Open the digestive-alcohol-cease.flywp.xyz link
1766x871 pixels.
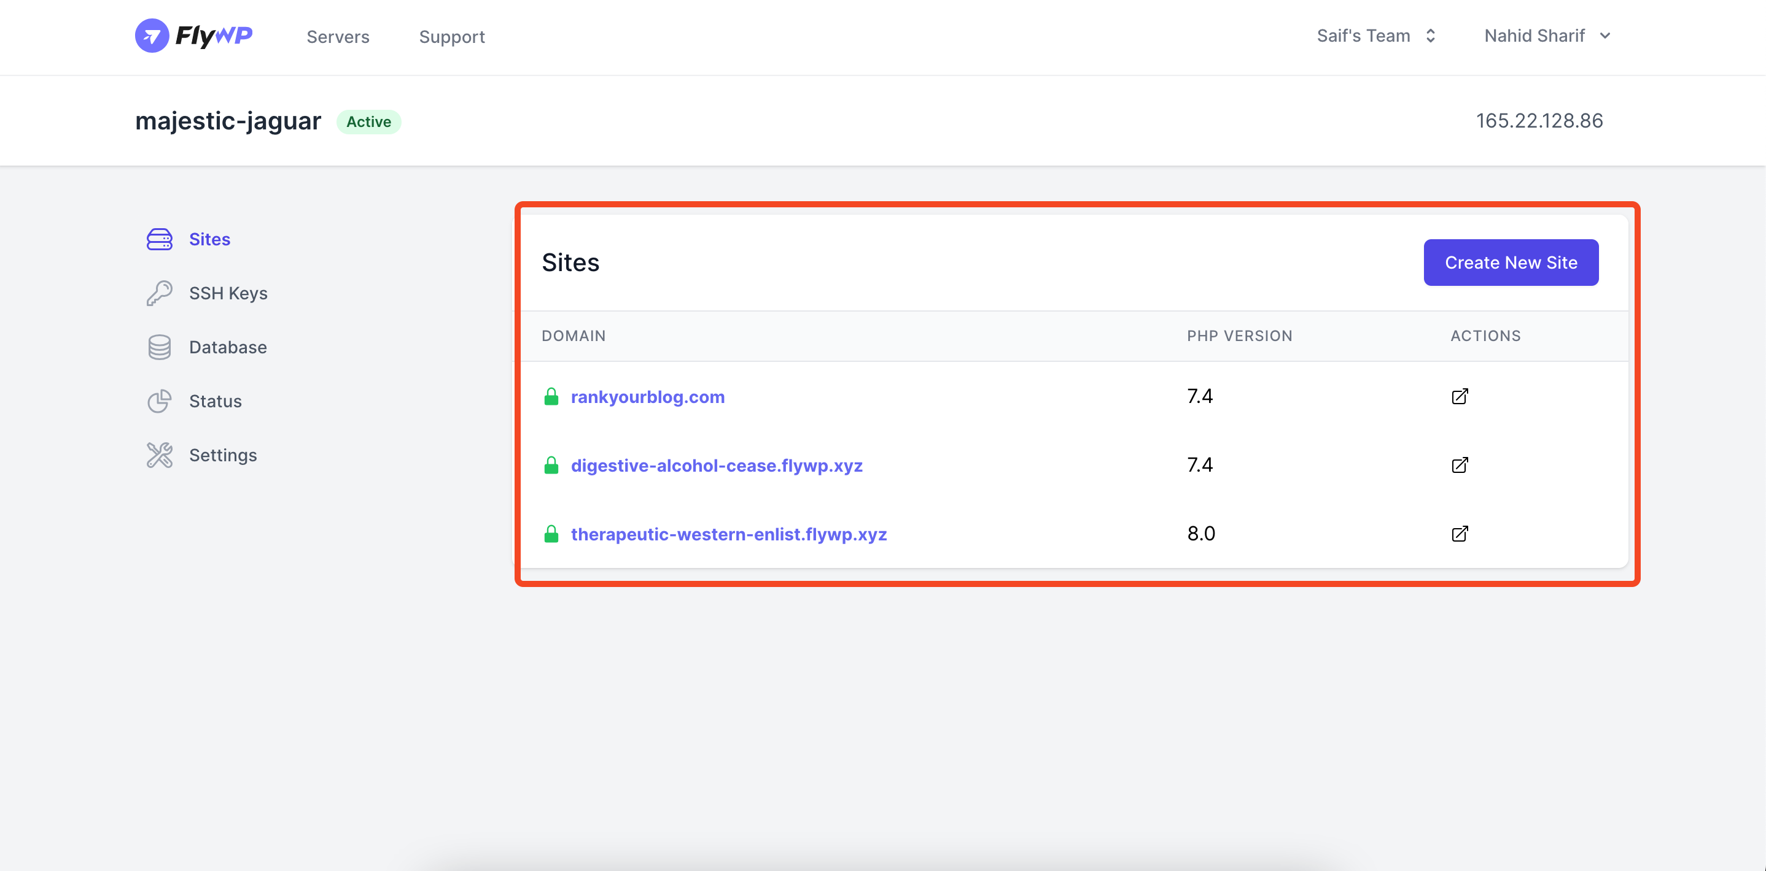[x=717, y=465]
